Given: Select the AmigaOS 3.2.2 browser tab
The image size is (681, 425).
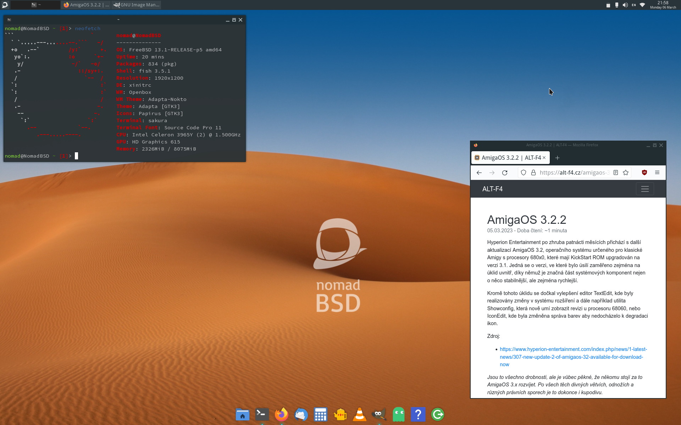Looking at the screenshot, I should pyautogui.click(x=507, y=158).
